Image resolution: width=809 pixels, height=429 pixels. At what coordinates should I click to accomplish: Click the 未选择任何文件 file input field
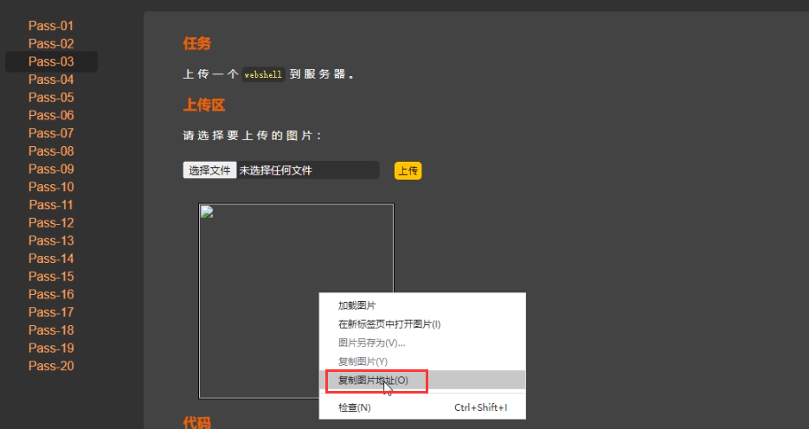tap(307, 170)
